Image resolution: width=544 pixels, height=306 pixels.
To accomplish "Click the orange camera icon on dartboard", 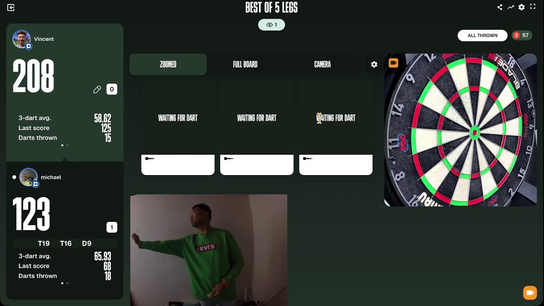I will (x=394, y=63).
